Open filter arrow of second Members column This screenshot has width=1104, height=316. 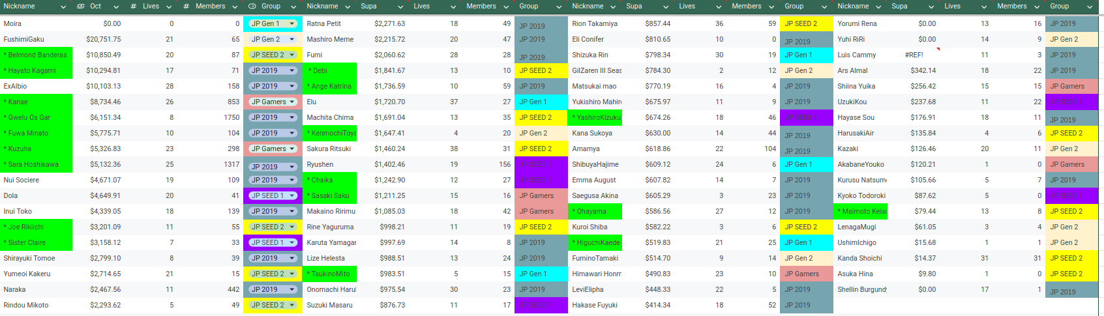506,7
